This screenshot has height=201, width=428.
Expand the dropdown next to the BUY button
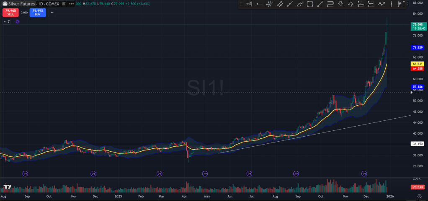click(52, 13)
